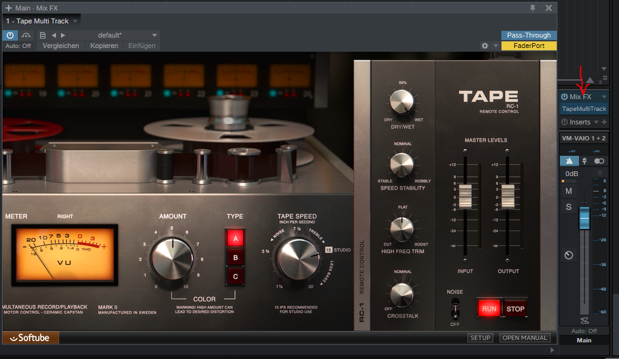Click the SPEED STABILITY knob

[x=402, y=164]
